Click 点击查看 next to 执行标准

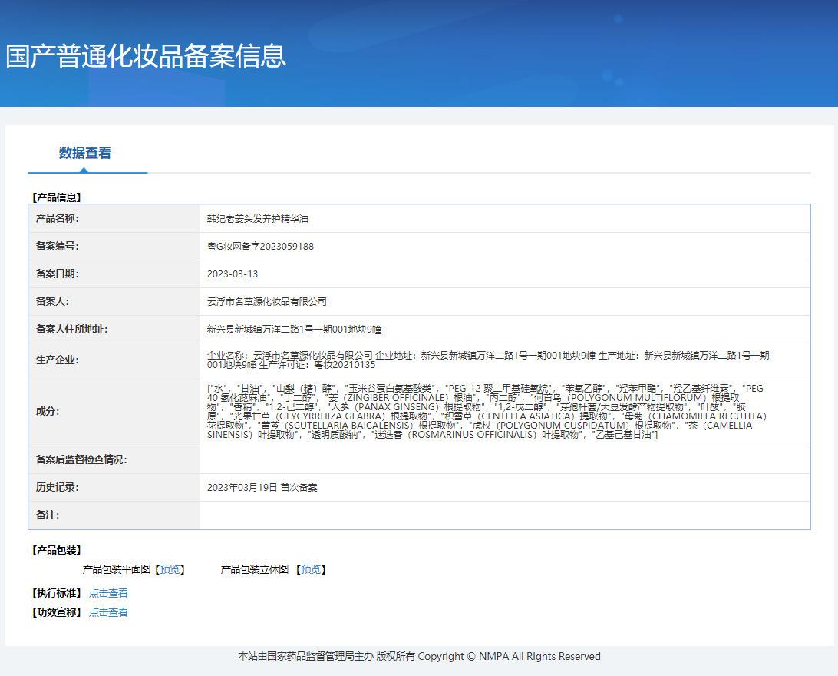click(x=108, y=593)
